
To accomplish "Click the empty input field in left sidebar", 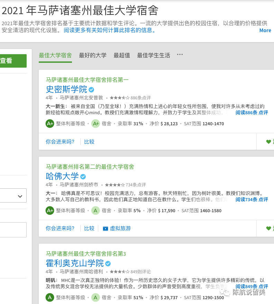I will [13, 230].
